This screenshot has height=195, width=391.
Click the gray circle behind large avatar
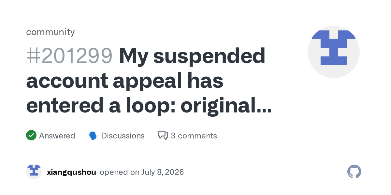pos(334,52)
